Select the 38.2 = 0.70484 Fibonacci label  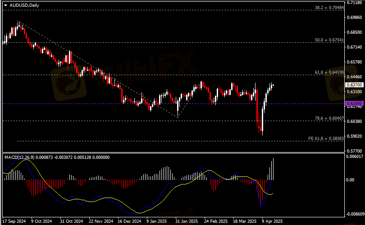tap(329, 8)
